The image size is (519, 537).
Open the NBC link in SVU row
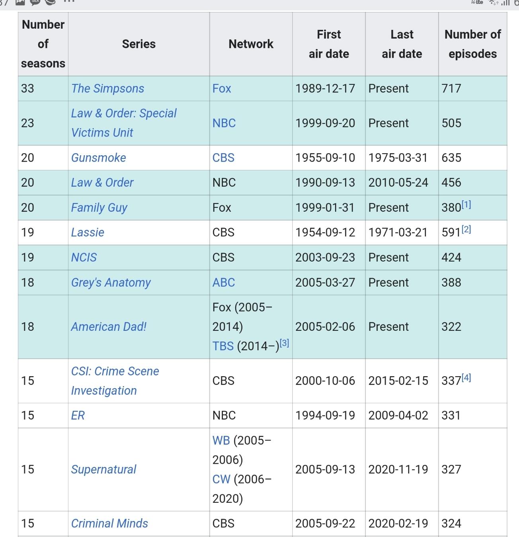pos(224,123)
